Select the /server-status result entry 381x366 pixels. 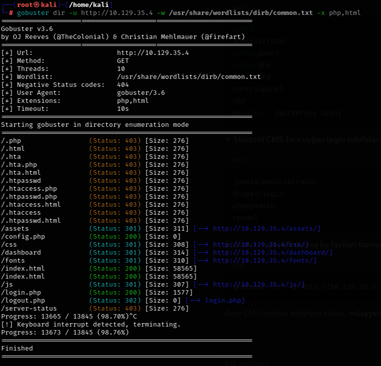tap(29, 309)
